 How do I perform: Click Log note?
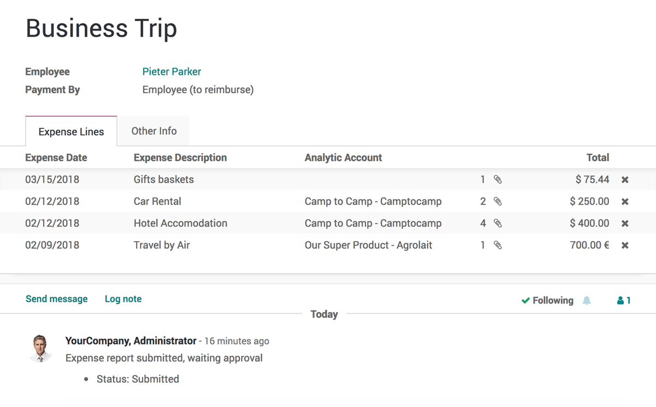(123, 299)
